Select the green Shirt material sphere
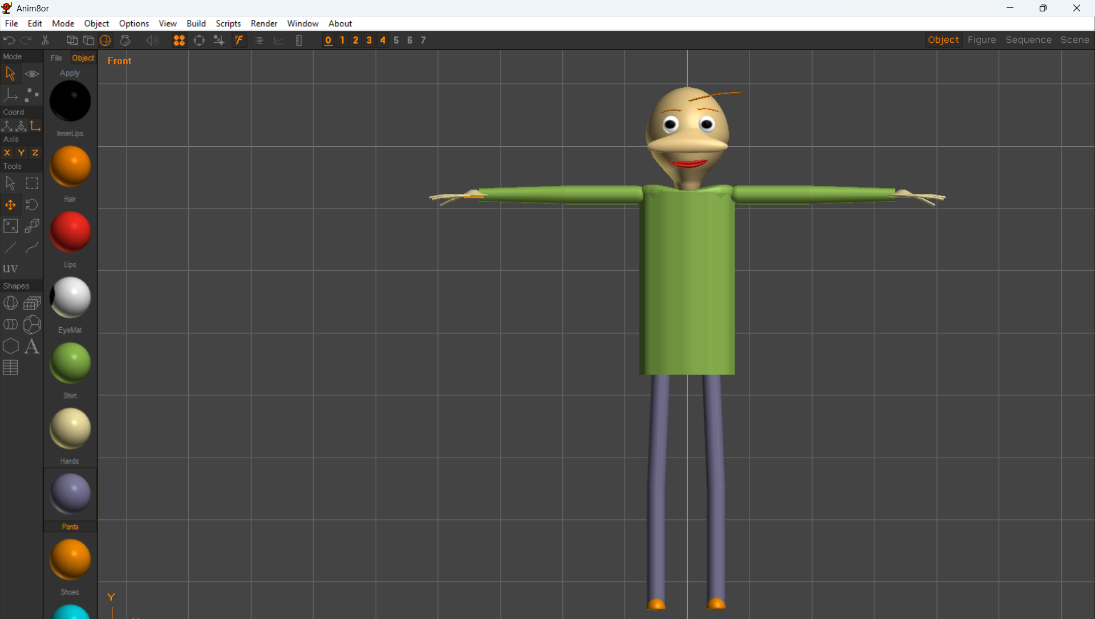The width and height of the screenshot is (1095, 619). pos(70,363)
